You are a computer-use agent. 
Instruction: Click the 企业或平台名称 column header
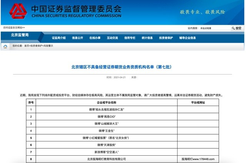106,102
